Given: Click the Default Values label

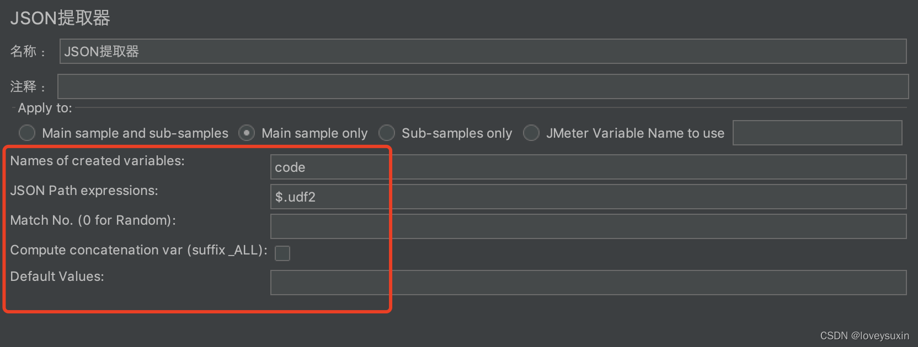Looking at the screenshot, I should click(x=57, y=276).
